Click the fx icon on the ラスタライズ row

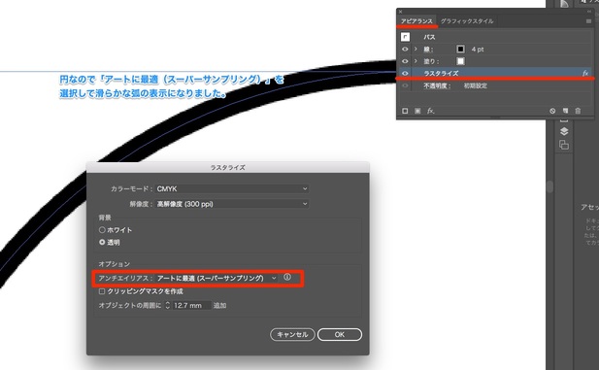coord(585,73)
